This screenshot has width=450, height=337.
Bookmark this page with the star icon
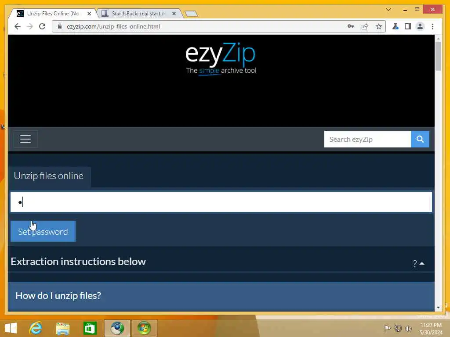click(x=379, y=26)
